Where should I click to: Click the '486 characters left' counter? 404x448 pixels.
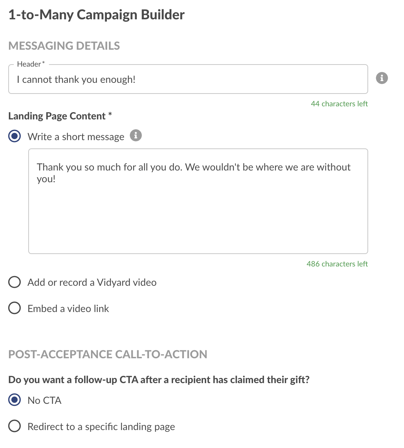click(x=337, y=264)
